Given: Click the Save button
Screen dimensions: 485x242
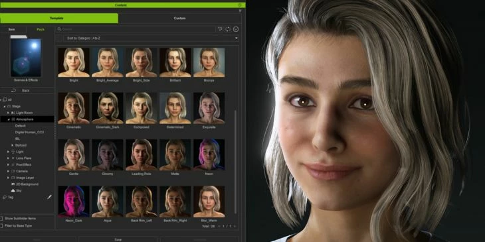Looking at the screenshot, I should pyautogui.click(x=118, y=239).
